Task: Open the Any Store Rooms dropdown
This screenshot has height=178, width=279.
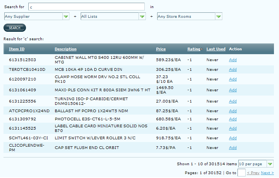Action: click(x=189, y=16)
